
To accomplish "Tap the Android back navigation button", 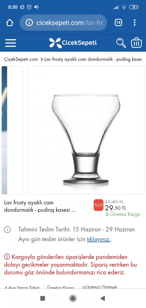I will 102,298.
